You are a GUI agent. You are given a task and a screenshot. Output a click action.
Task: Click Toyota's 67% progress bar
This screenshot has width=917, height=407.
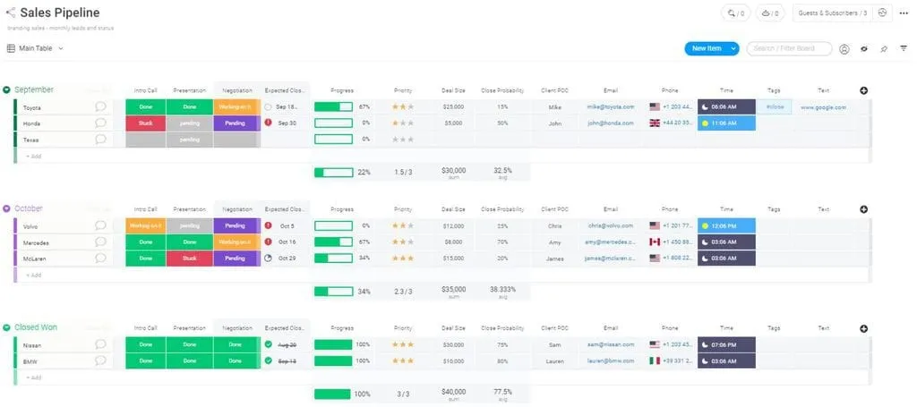[x=333, y=106]
